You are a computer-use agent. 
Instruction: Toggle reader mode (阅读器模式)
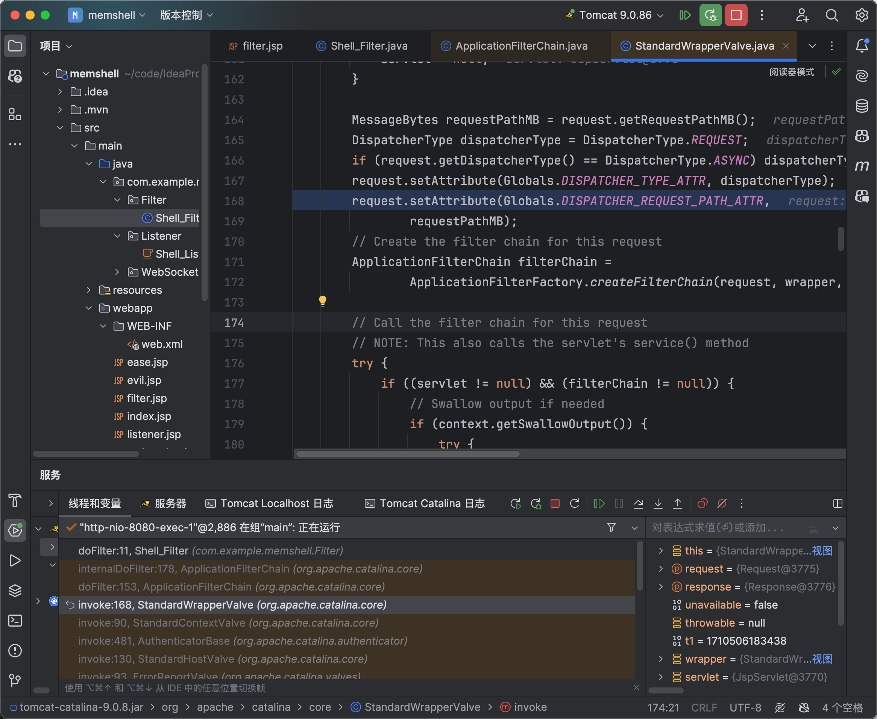pos(792,72)
